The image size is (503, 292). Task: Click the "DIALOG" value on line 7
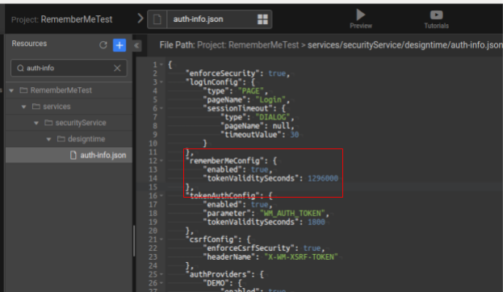pyautogui.click(x=273, y=117)
